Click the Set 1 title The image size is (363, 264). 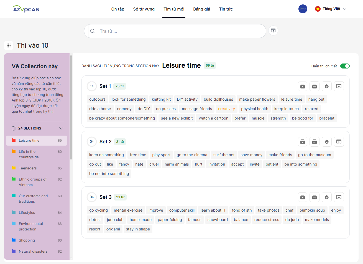click(105, 86)
